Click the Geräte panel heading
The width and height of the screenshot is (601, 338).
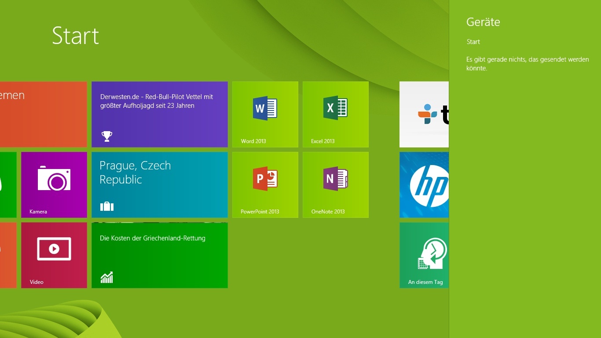483,22
